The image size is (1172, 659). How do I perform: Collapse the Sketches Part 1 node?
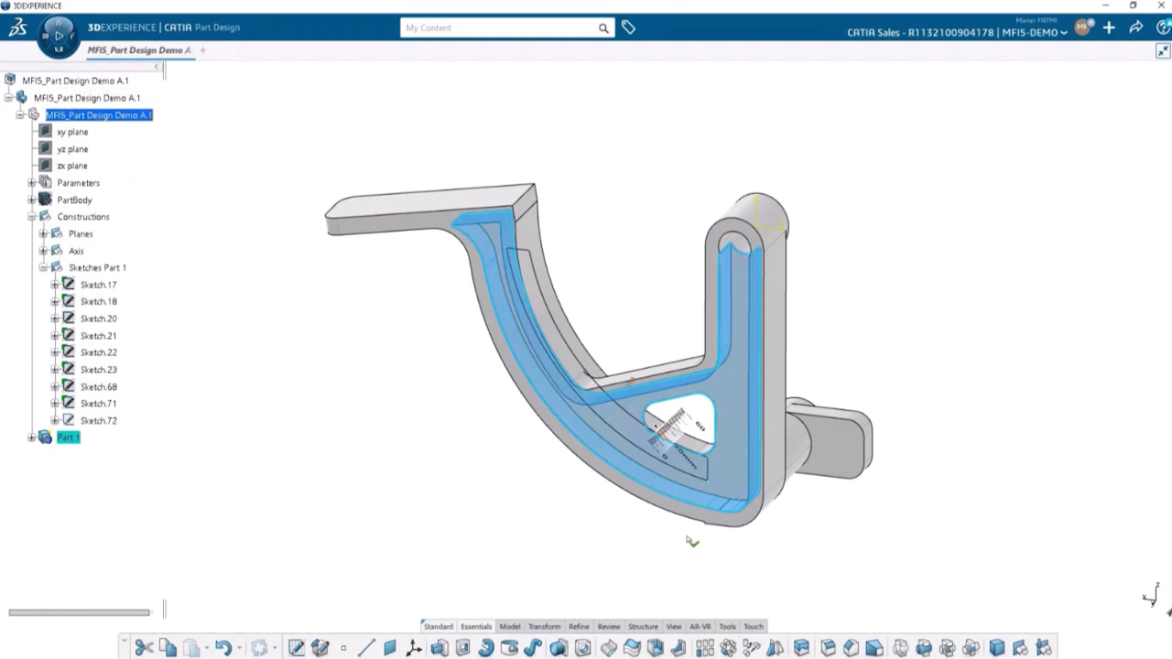[x=43, y=267]
